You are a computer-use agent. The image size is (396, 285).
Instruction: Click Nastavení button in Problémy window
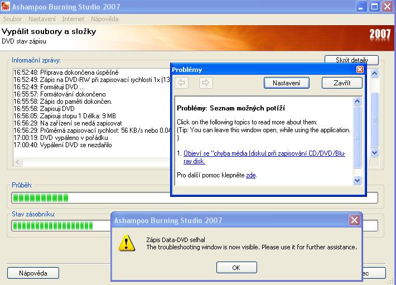tap(286, 83)
